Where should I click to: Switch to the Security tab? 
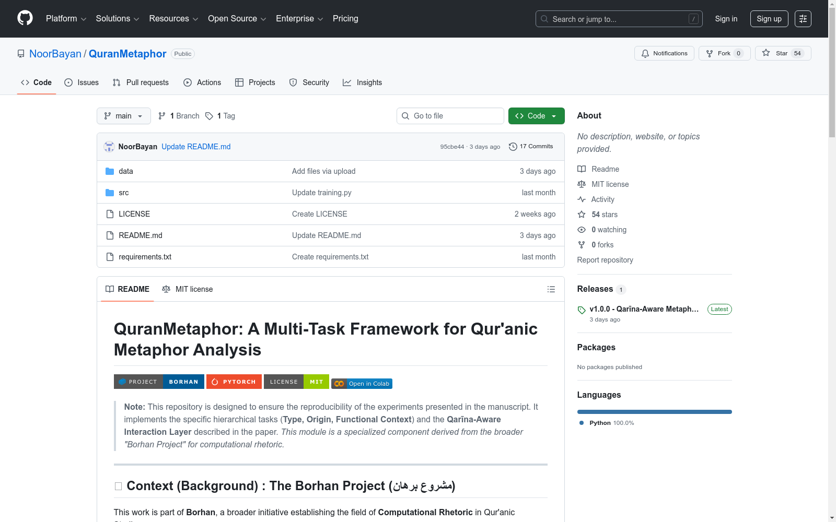pos(309,82)
